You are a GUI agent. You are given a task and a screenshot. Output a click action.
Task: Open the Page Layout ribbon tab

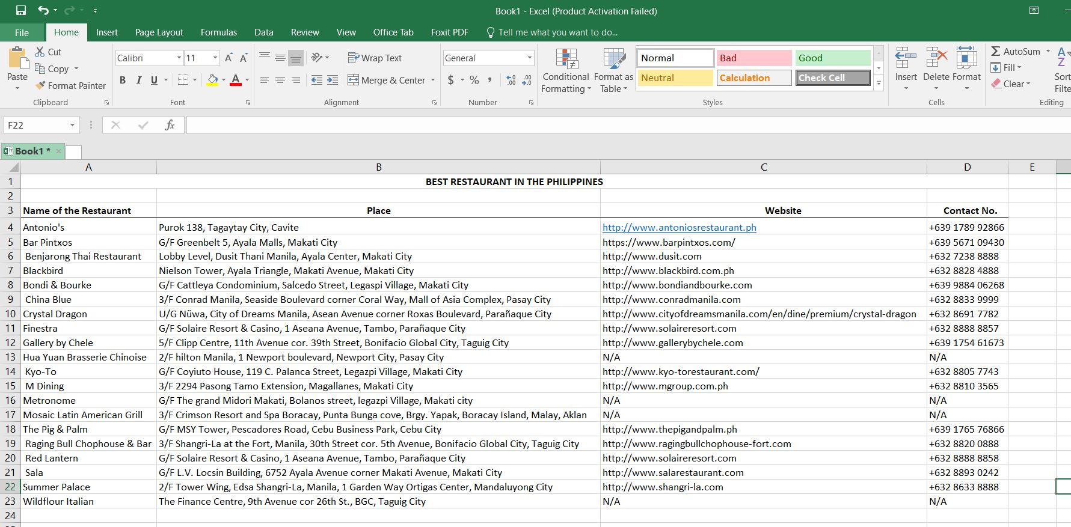point(159,32)
